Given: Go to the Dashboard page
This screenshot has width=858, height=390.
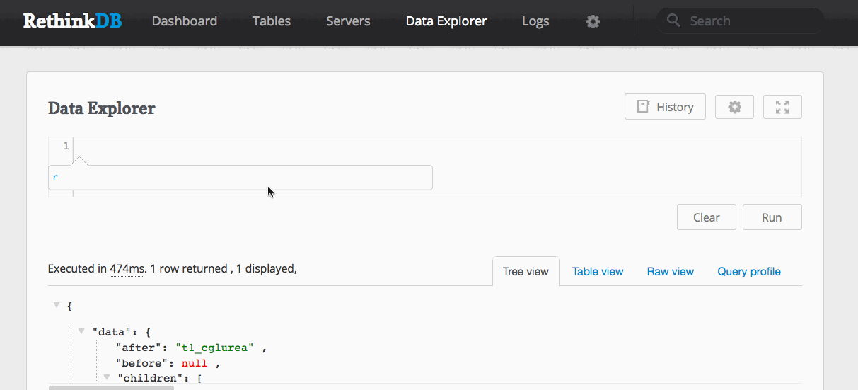Looking at the screenshot, I should [185, 21].
